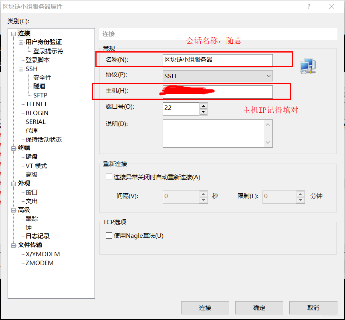Click the 连接 button
The height and width of the screenshot is (320, 345).
(x=205, y=308)
